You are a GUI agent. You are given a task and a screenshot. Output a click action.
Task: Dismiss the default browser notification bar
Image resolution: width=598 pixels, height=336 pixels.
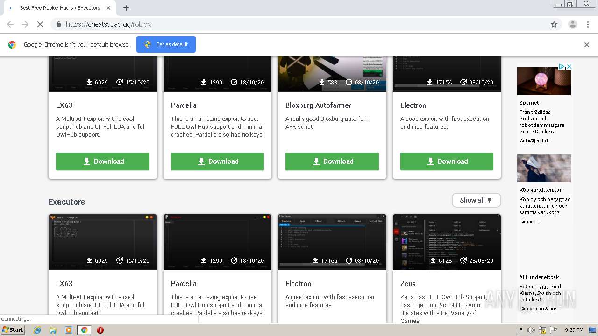pos(587,45)
